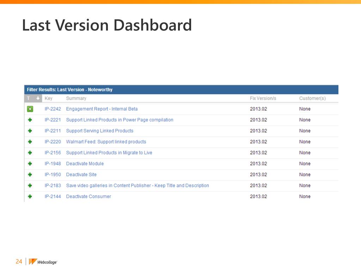Sort table by Fix Version/s header

point(263,98)
